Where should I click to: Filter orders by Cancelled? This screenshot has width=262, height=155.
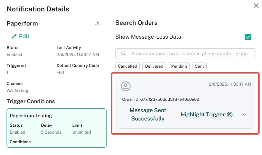[128, 66]
